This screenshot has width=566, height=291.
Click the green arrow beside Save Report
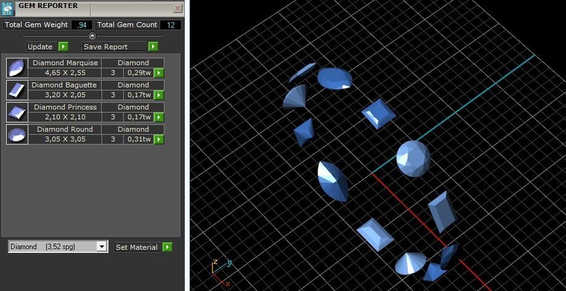click(x=153, y=47)
